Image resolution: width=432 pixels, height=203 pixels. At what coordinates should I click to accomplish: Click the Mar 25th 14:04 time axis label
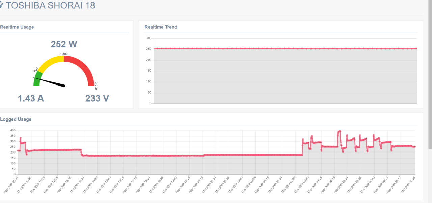coord(78,184)
